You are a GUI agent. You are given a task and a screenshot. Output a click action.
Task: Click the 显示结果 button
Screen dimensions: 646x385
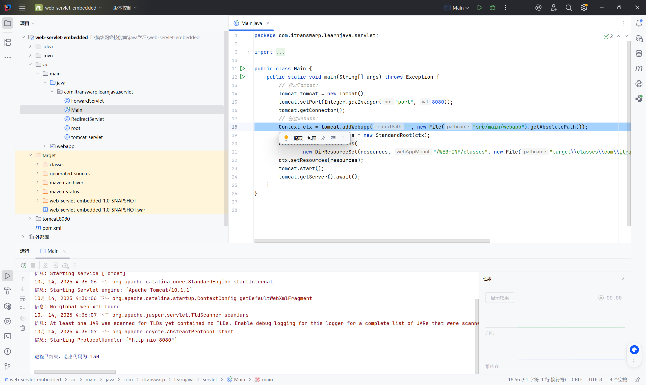[x=500, y=298]
